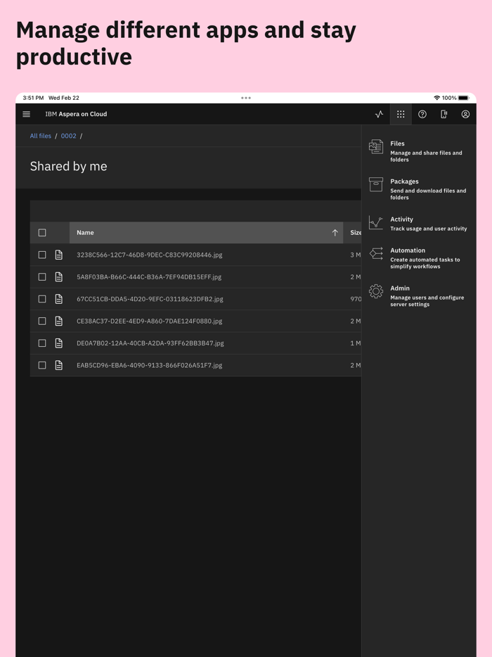Image resolution: width=492 pixels, height=657 pixels.
Task: Click file icon for DE0A7B02 jpg
Action: [x=58, y=343]
